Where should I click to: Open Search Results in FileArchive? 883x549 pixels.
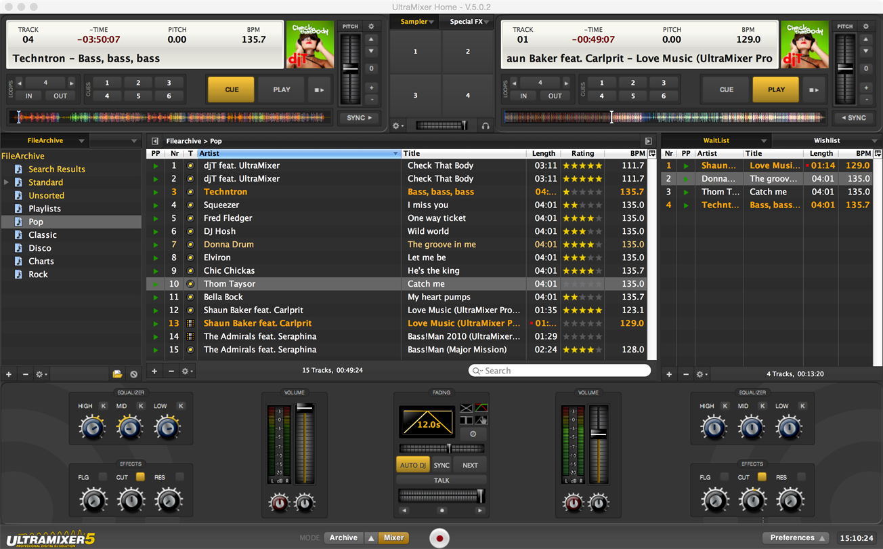tap(57, 169)
